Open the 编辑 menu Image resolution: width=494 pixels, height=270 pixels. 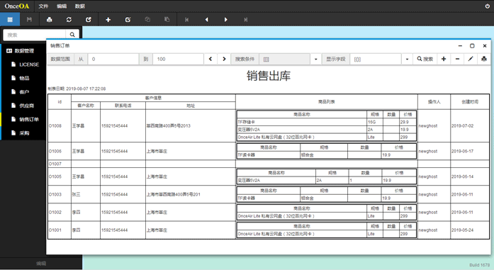(62, 6)
